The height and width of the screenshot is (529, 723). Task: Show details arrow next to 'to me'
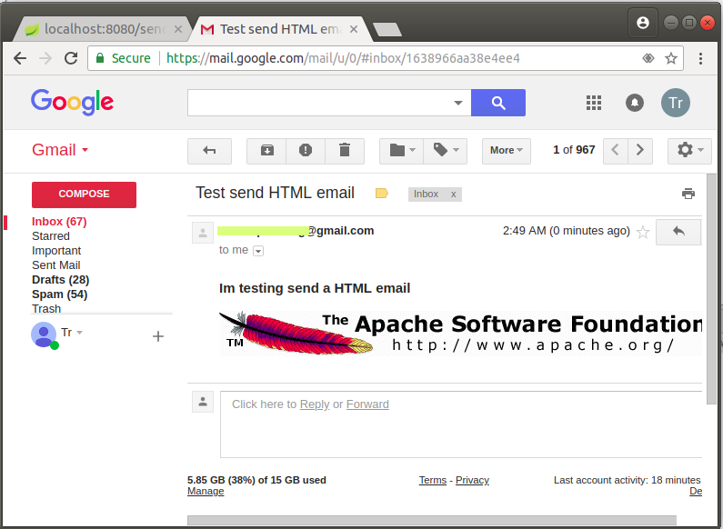258,251
